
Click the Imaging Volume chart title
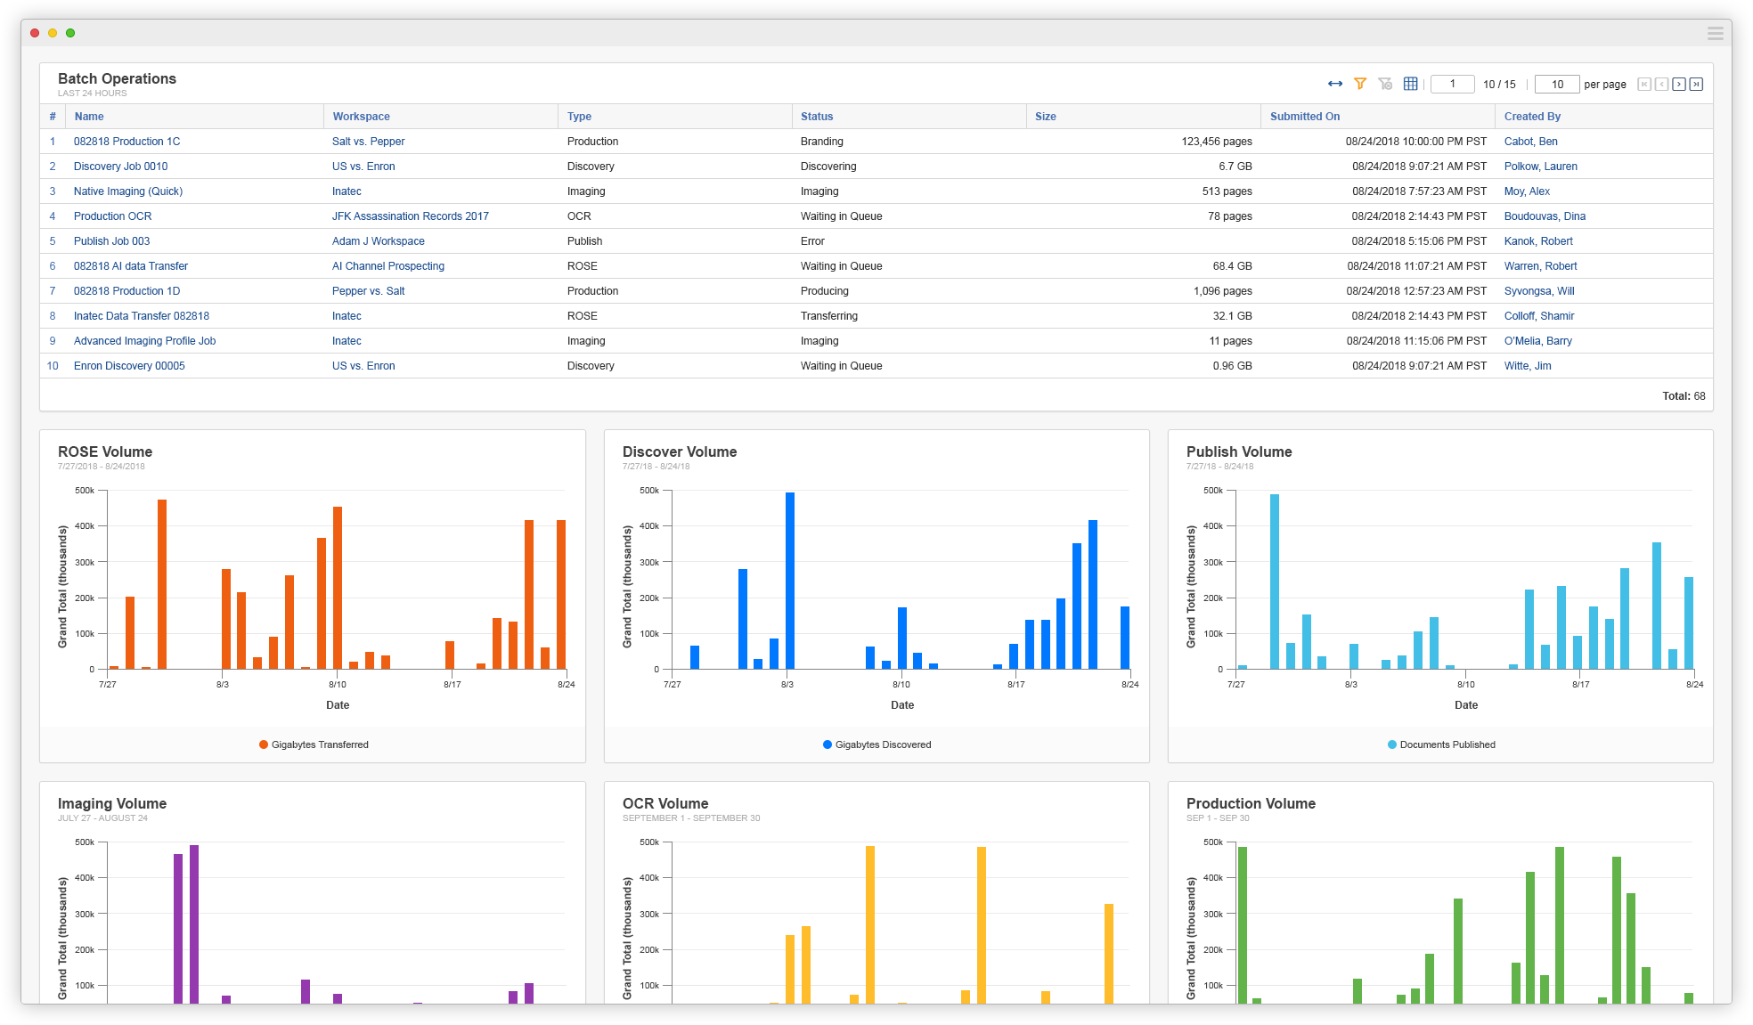112,803
